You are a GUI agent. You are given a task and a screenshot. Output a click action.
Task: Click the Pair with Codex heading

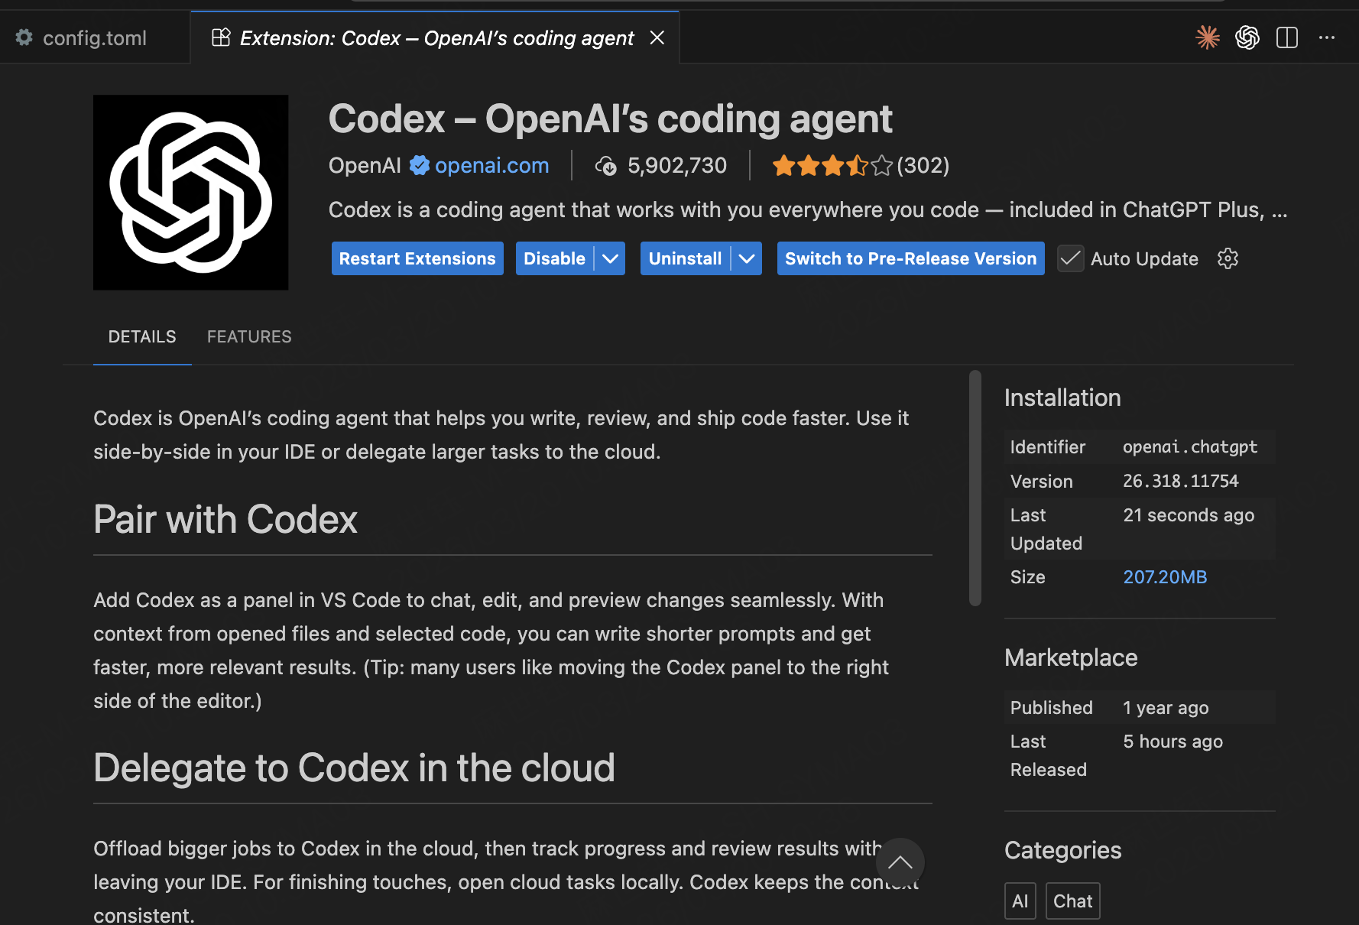(x=225, y=520)
